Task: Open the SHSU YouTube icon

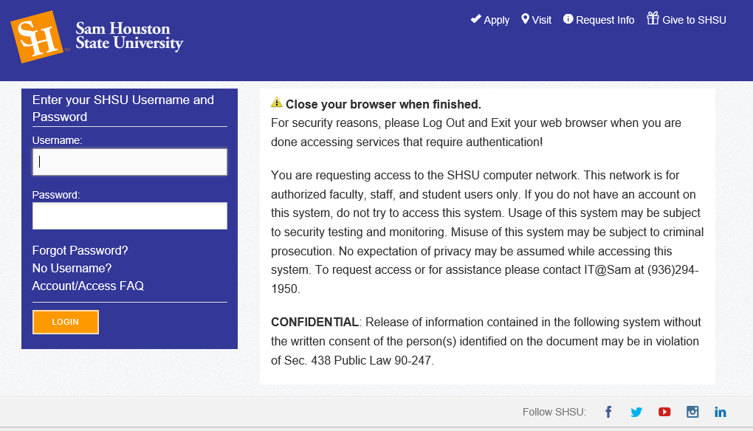Action: pyautogui.click(x=664, y=412)
